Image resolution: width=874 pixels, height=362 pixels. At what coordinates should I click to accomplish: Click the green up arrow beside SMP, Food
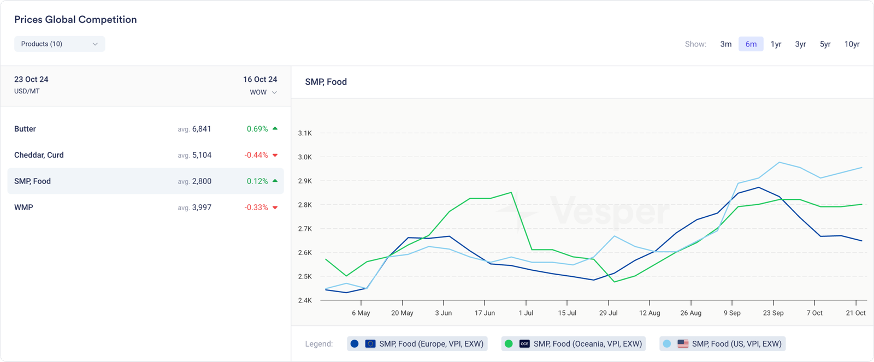point(275,181)
